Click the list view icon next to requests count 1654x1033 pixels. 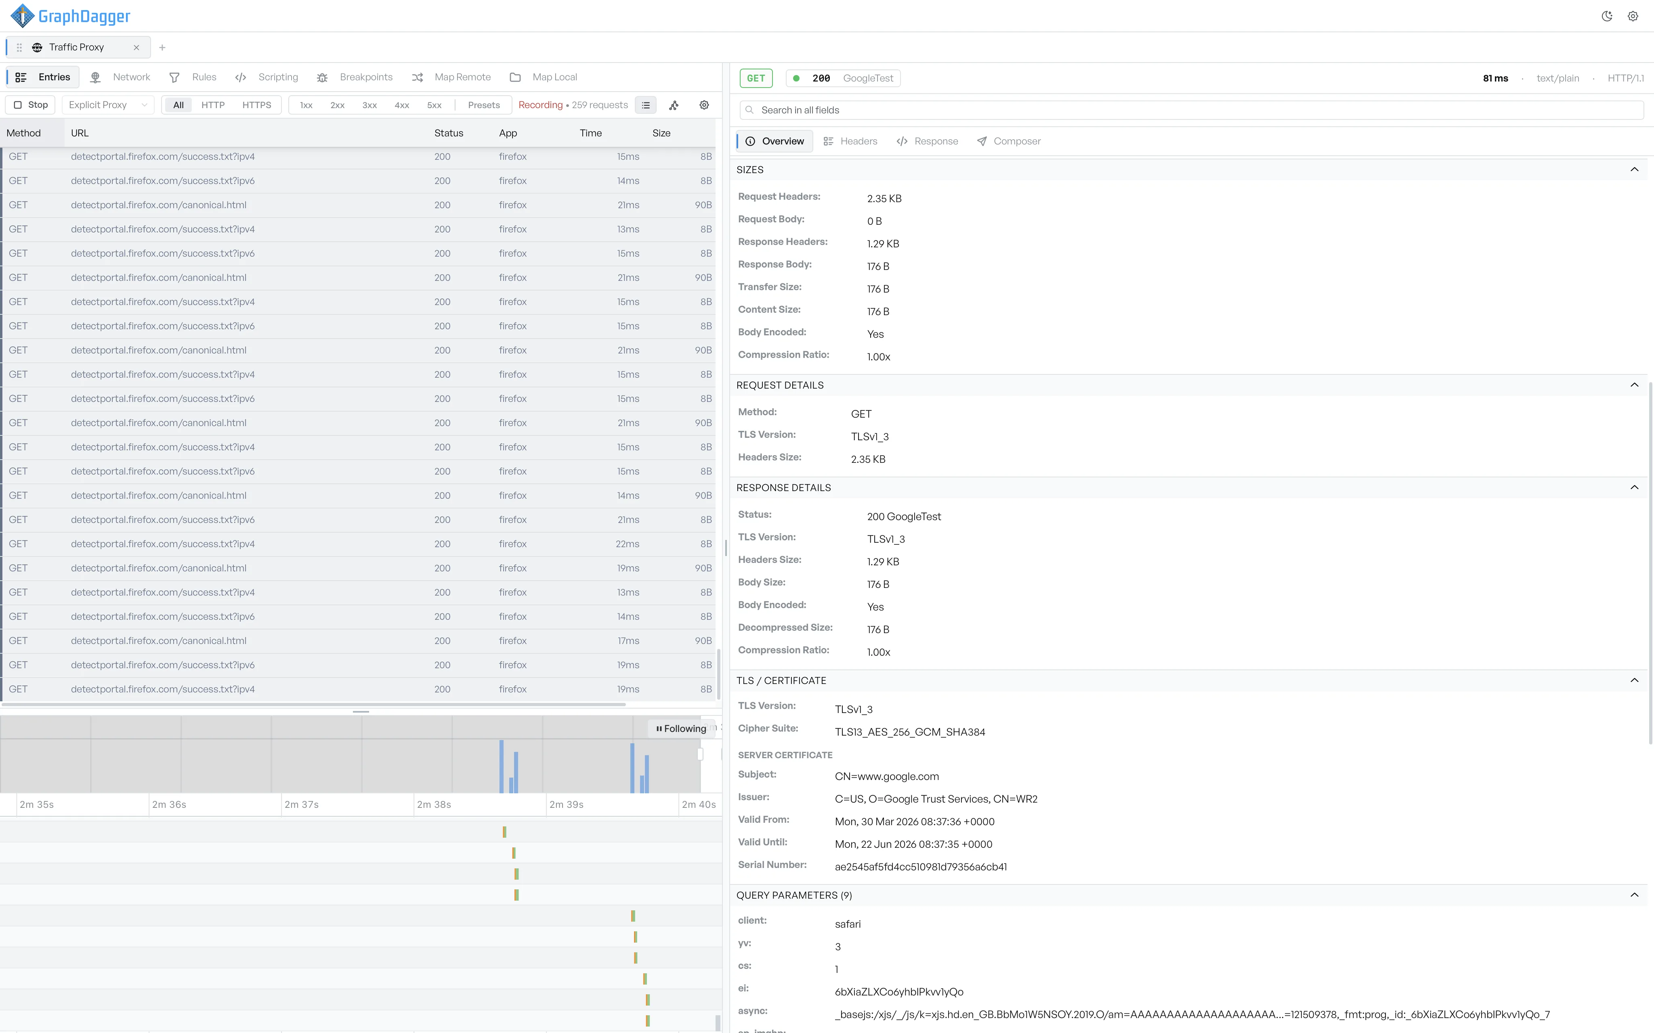(x=646, y=105)
